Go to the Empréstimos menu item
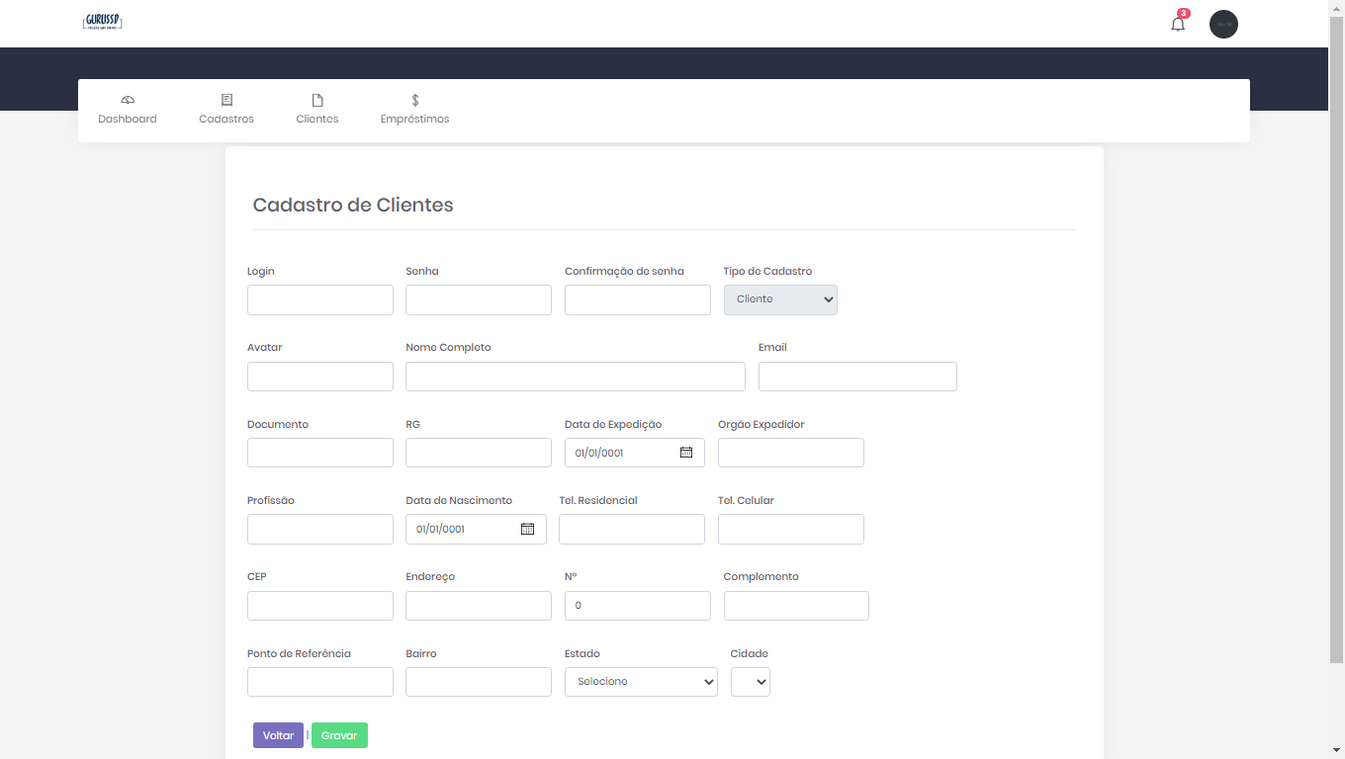 coord(414,119)
